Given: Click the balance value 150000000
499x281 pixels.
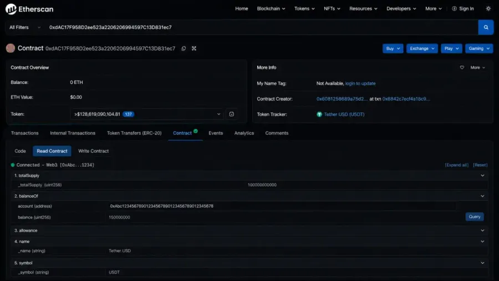Looking at the screenshot, I should click(119, 217).
